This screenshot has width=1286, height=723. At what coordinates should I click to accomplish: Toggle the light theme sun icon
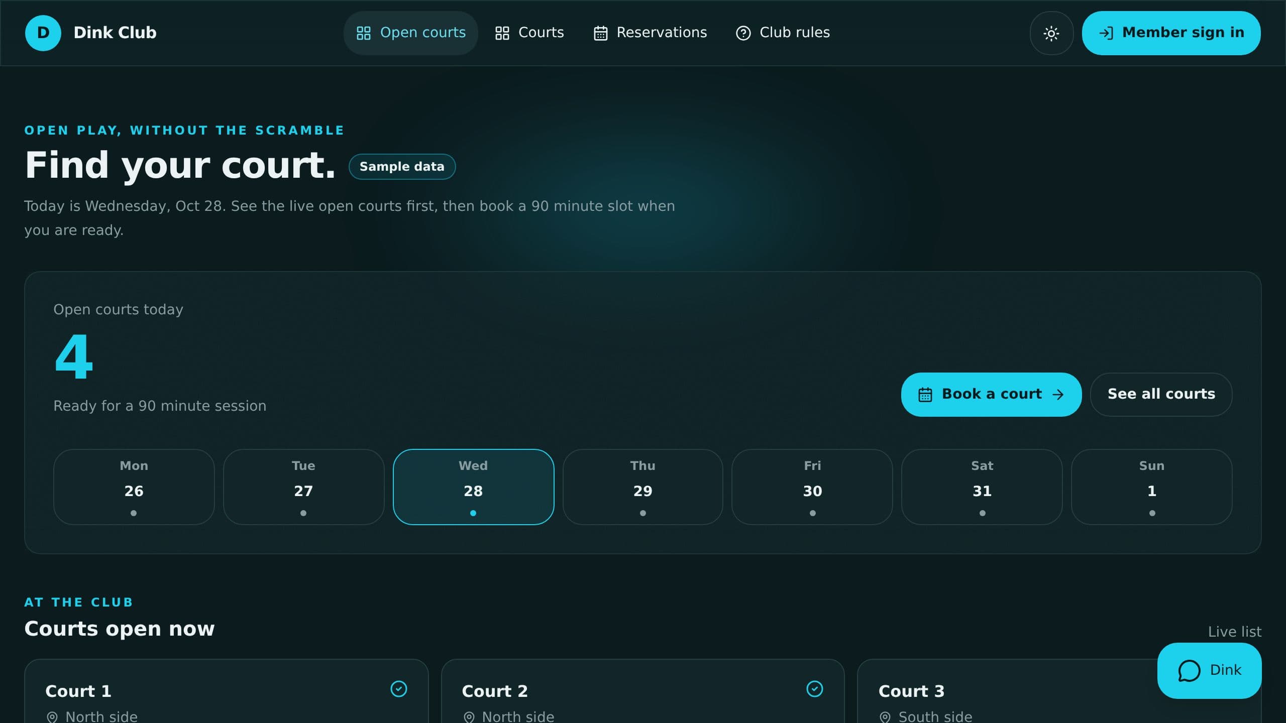pos(1051,33)
